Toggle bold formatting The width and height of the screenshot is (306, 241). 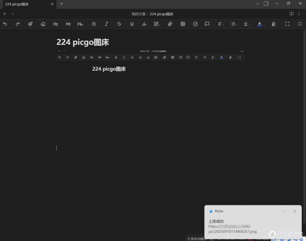(94, 24)
